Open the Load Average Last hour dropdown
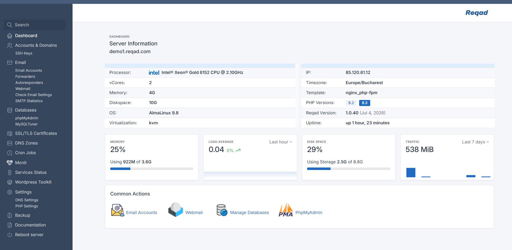The image size is (512, 250). (x=281, y=142)
